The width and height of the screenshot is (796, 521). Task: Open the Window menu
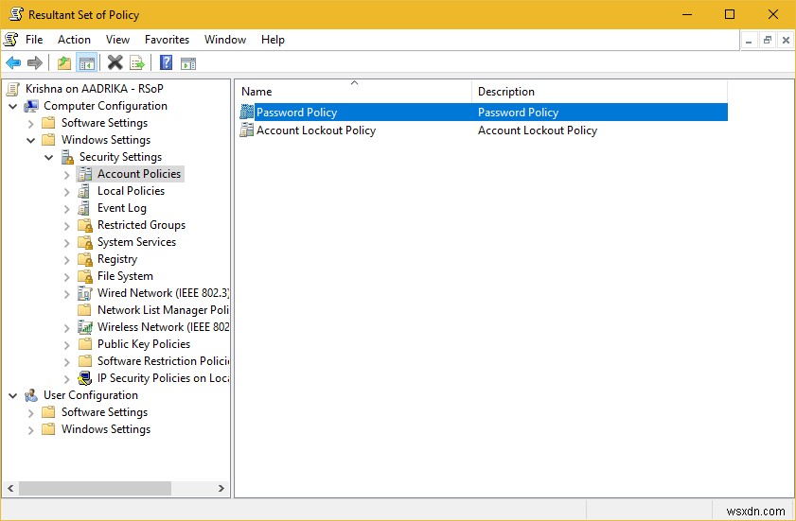(225, 40)
